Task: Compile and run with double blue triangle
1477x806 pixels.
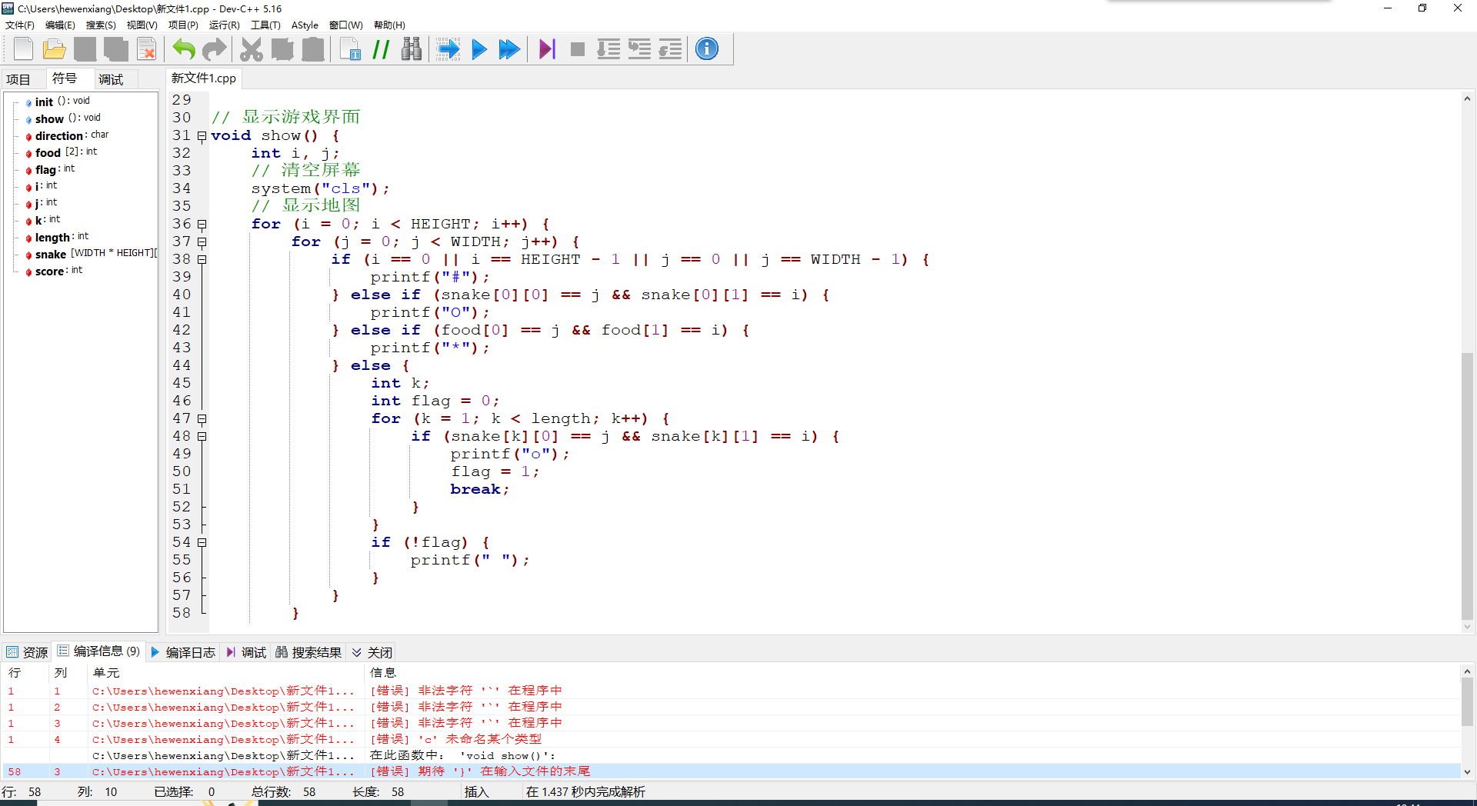Action: (x=509, y=49)
